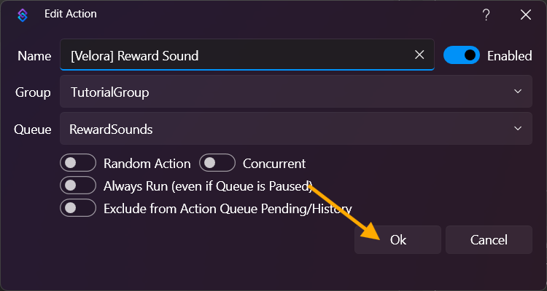
Task: Toggle the Enabled switch off
Action: pyautogui.click(x=461, y=55)
